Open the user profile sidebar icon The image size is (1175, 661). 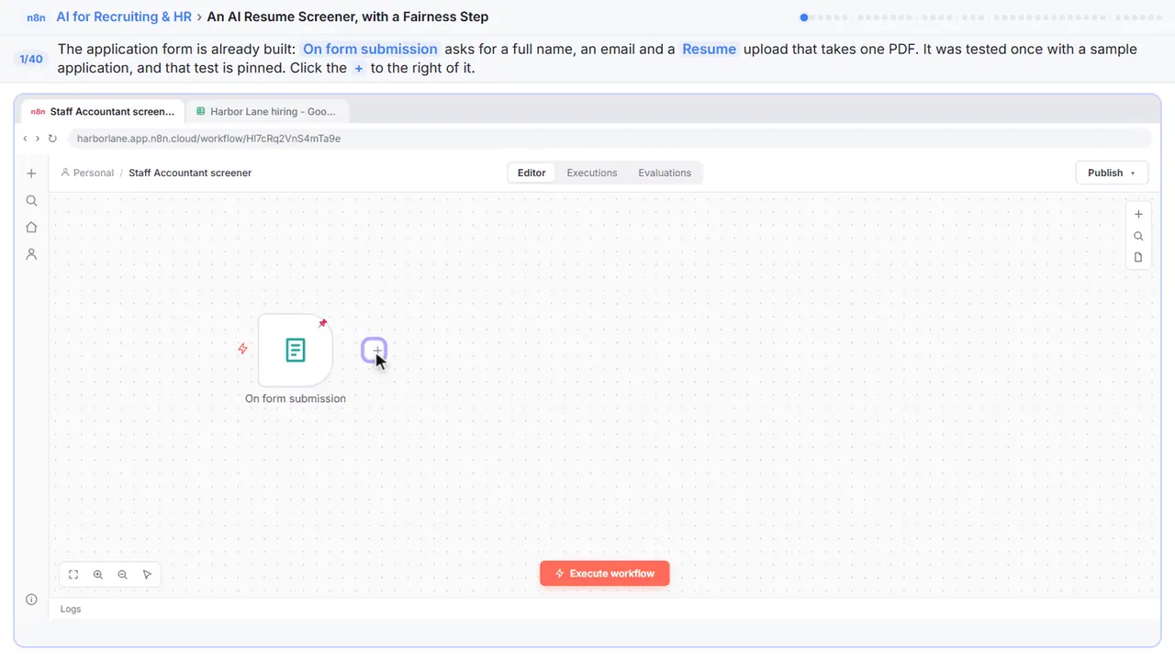coord(31,254)
